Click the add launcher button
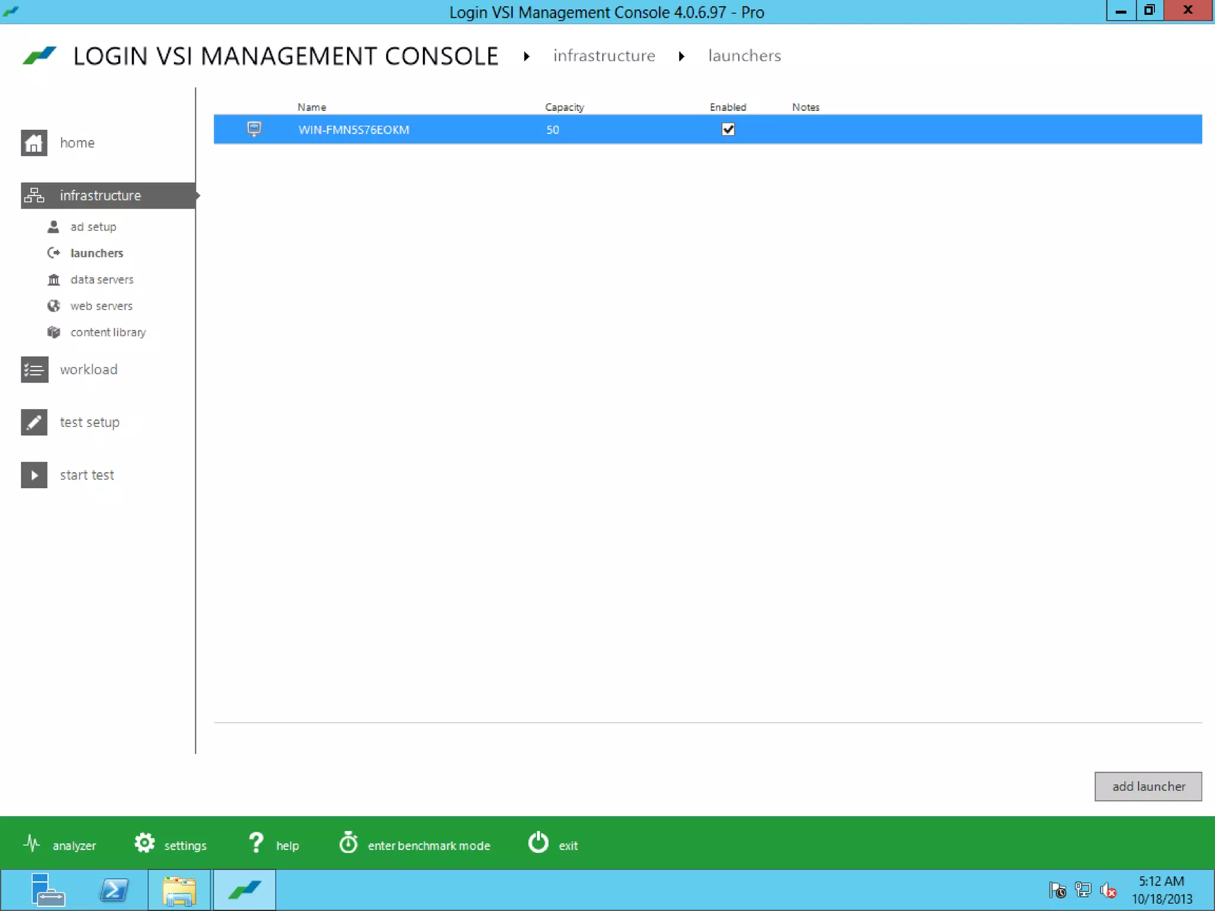This screenshot has height=911, width=1215. pyautogui.click(x=1147, y=786)
